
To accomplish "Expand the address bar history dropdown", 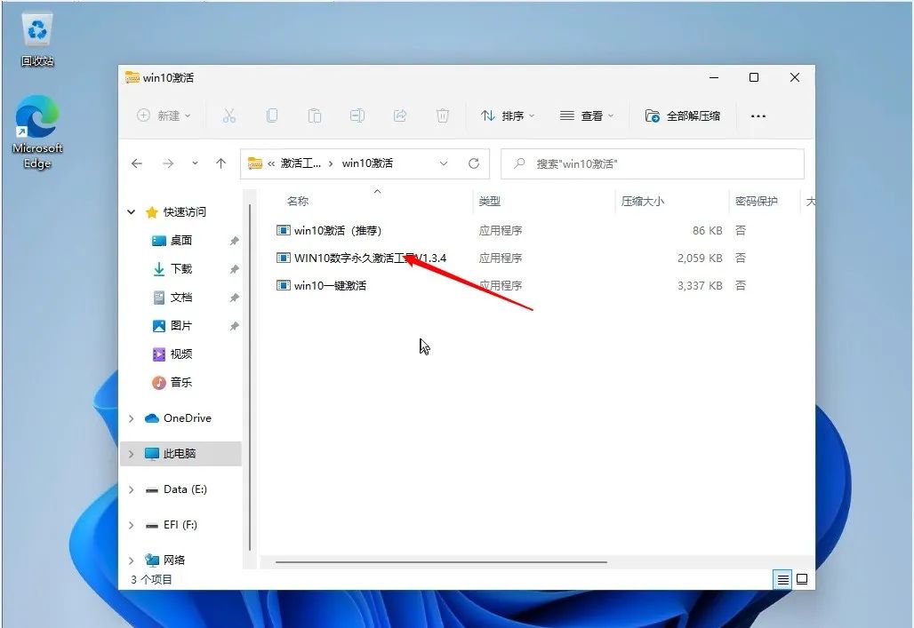I will (x=444, y=163).
